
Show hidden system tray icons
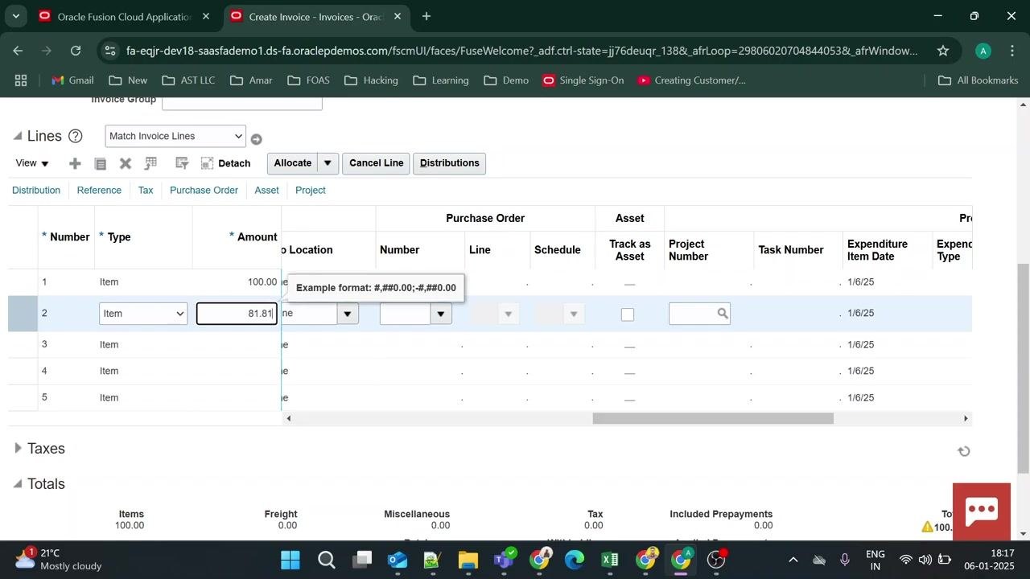coord(793,560)
